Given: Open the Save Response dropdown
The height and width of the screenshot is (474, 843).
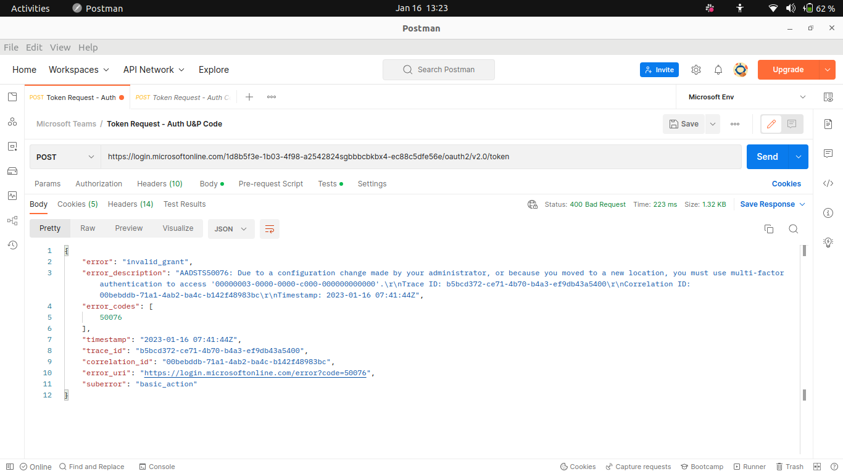Looking at the screenshot, I should tap(773, 204).
